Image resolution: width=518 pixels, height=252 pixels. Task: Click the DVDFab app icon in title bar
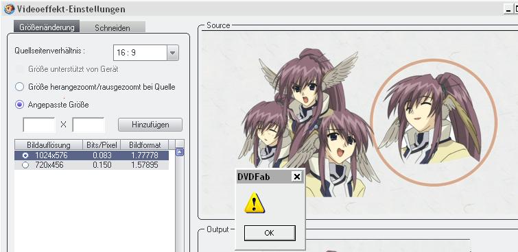tap(9, 9)
